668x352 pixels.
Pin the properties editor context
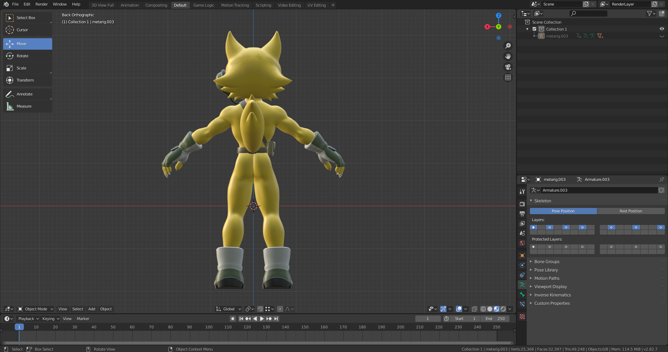coord(661,179)
